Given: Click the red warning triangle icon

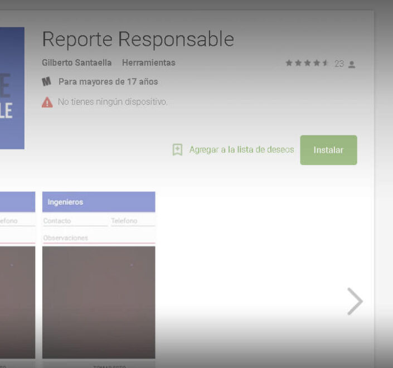Looking at the screenshot, I should click(47, 102).
